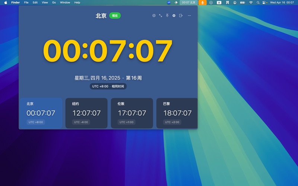This screenshot has width=298, height=186.
Task: Open the Help menu
Action: pos(77,3)
